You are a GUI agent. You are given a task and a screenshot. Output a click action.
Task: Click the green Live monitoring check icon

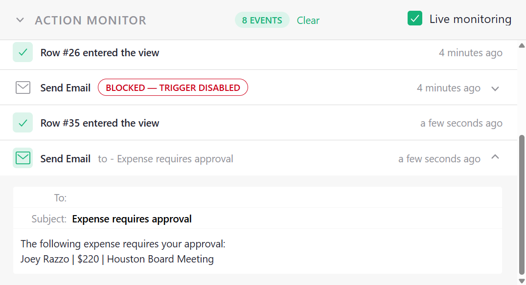[414, 18]
